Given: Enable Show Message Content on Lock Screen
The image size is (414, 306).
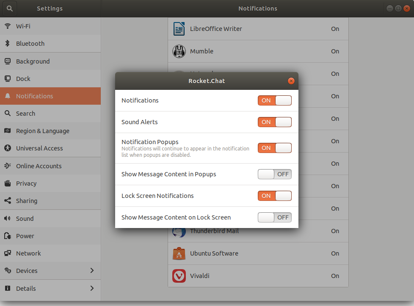Looking at the screenshot, I should pyautogui.click(x=275, y=217).
